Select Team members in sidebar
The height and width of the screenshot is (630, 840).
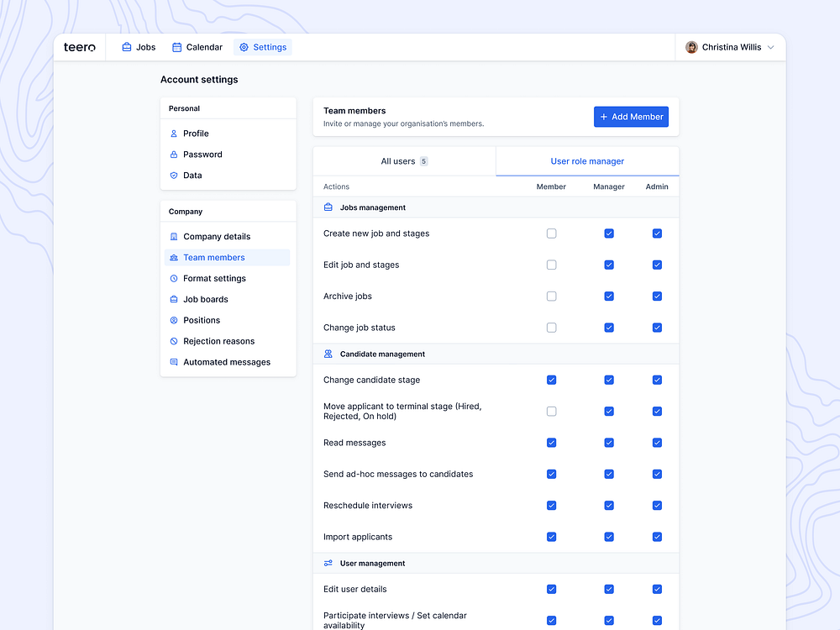[227, 257]
